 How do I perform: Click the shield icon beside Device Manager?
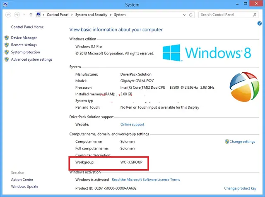click(x=7, y=38)
